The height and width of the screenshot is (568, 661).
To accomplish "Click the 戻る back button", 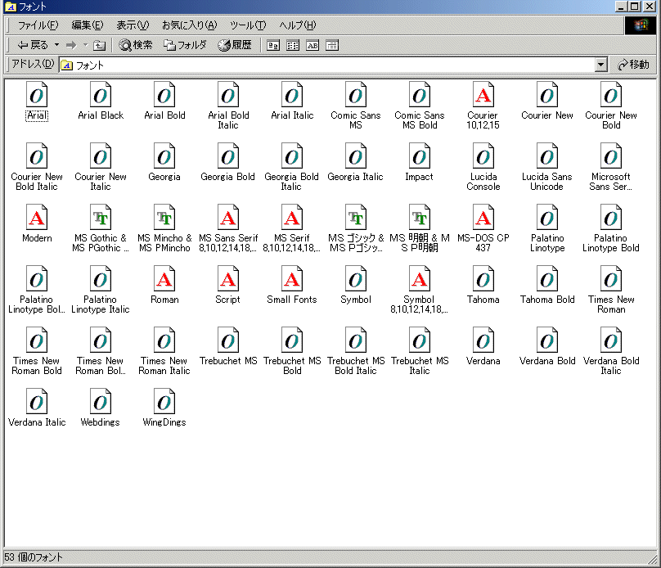I will [x=33, y=45].
